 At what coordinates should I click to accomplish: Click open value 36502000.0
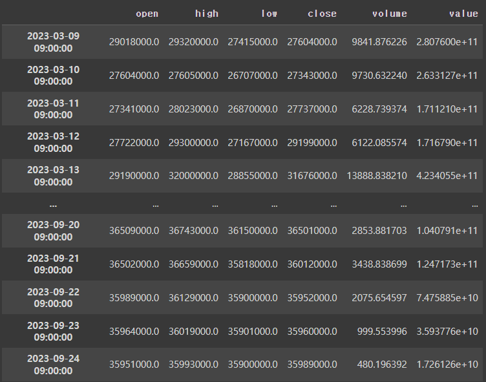point(134,264)
